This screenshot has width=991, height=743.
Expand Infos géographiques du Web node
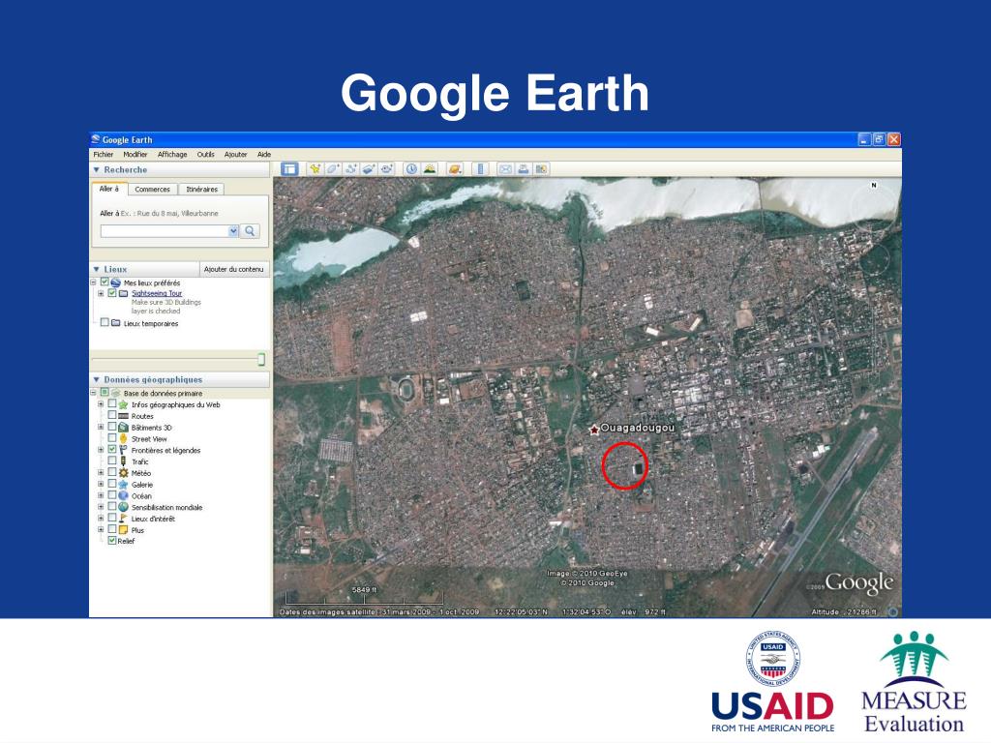tap(101, 403)
